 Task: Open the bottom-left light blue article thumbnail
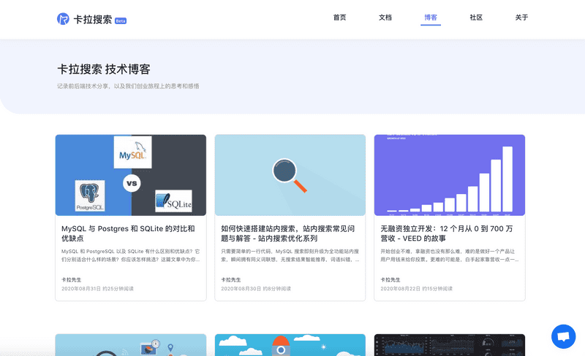coord(131,345)
